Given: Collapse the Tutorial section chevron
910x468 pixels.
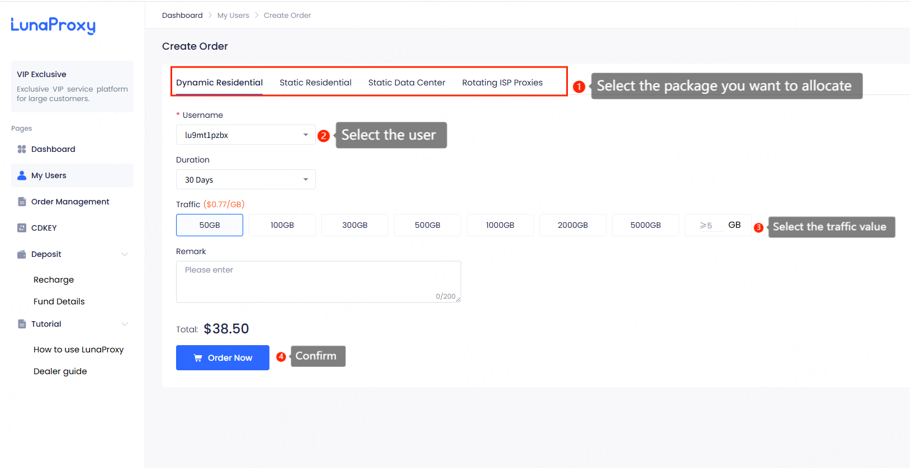Looking at the screenshot, I should click(125, 324).
